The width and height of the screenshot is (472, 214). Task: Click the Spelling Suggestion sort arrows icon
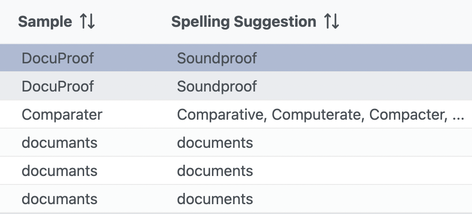point(331,22)
